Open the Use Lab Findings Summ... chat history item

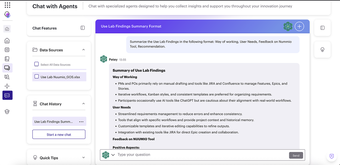coord(59,121)
